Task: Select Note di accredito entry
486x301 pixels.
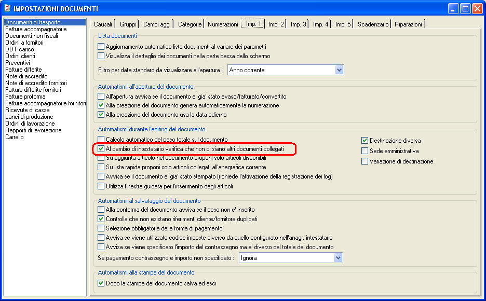Action: point(45,76)
